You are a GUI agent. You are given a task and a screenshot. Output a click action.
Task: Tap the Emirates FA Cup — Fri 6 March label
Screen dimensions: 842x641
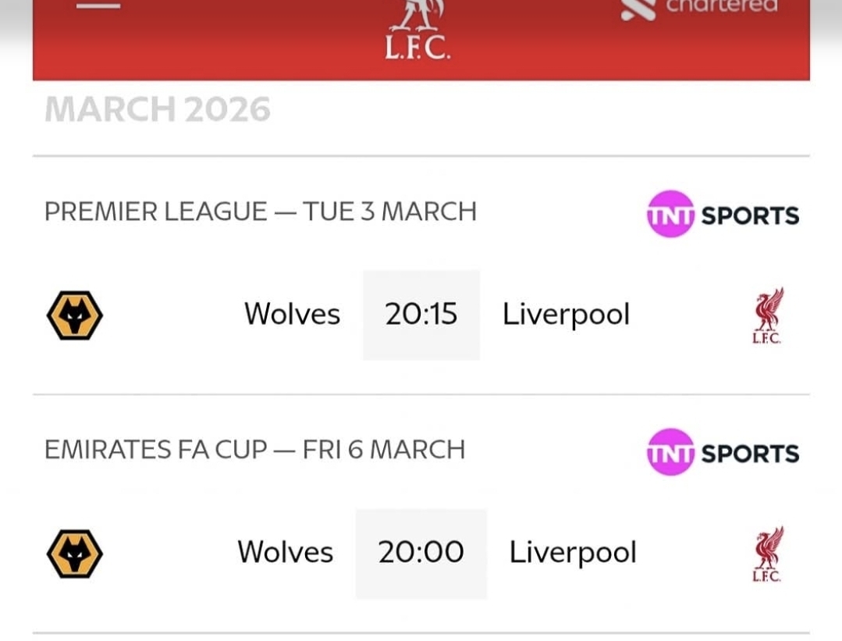coord(254,450)
